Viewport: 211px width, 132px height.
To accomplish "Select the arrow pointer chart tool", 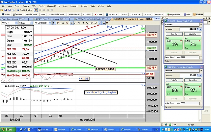I will tap(54, 23).
